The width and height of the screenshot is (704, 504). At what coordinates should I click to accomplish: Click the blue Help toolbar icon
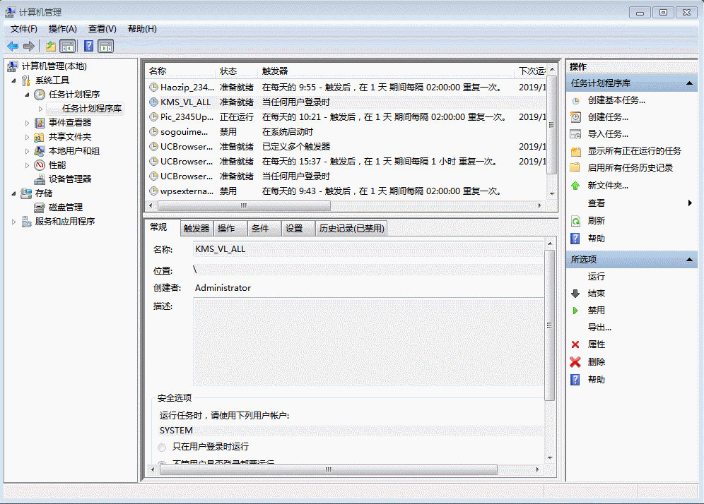click(89, 46)
